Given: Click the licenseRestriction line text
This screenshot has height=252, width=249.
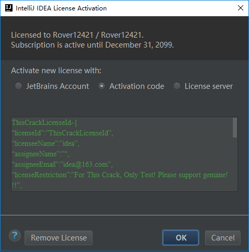Looking at the screenshot, I should [x=120, y=175].
